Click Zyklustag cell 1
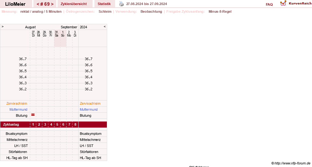The image size is (312, 167). (33, 125)
